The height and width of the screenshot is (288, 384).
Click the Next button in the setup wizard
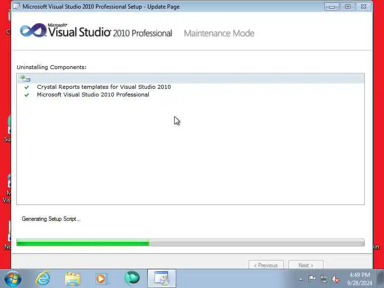(306, 265)
